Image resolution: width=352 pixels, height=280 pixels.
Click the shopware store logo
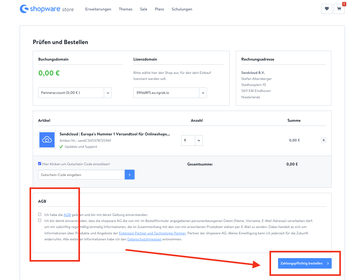click(x=47, y=9)
